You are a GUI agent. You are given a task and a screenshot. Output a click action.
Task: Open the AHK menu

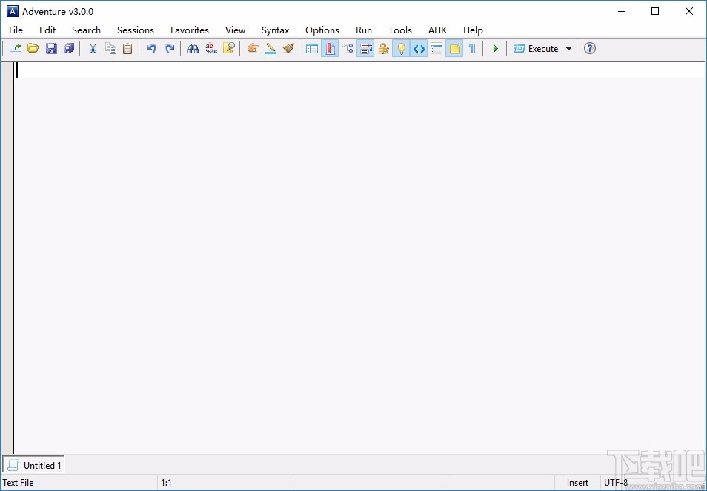coord(437,30)
